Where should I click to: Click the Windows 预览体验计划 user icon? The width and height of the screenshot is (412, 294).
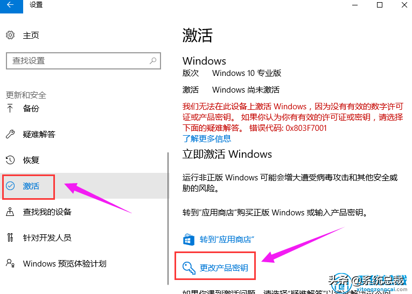[10, 263]
